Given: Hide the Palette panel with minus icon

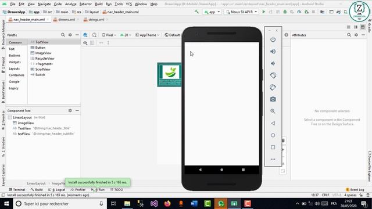Looking at the screenshot, I should pos(77,35).
